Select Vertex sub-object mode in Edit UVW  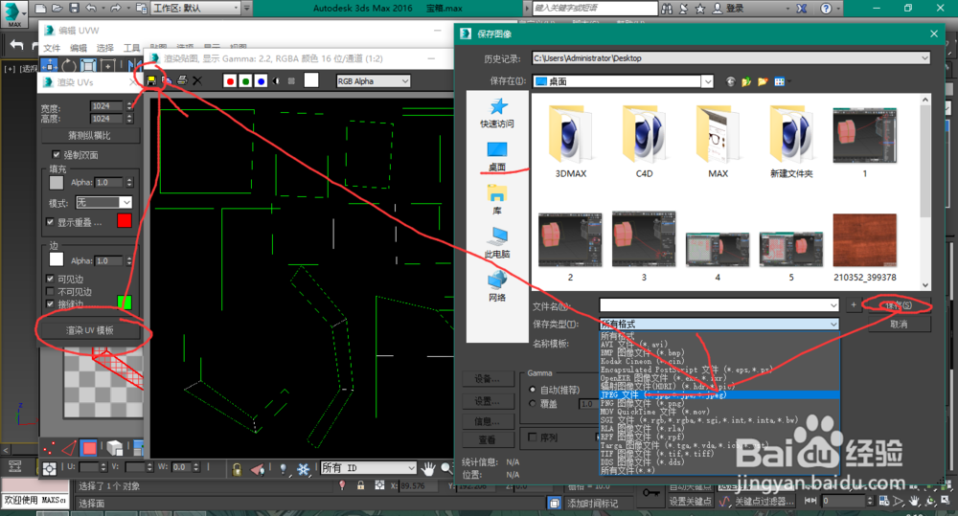(x=50, y=449)
